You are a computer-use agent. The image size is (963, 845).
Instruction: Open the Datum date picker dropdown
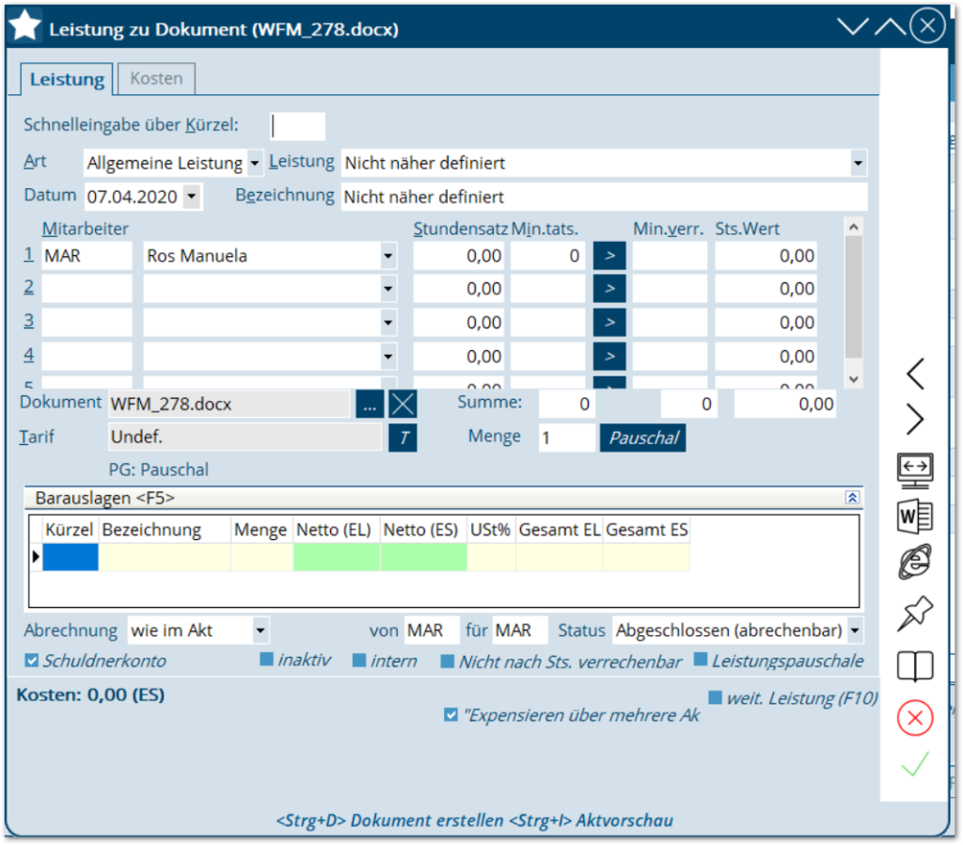click(191, 197)
